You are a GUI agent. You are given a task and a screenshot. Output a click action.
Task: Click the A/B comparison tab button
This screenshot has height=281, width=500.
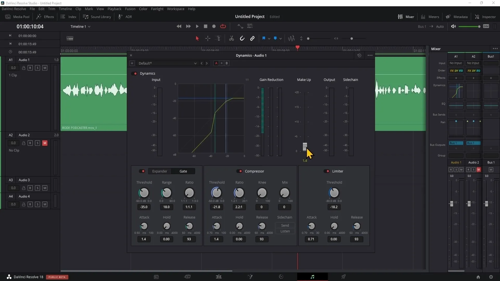227,63
